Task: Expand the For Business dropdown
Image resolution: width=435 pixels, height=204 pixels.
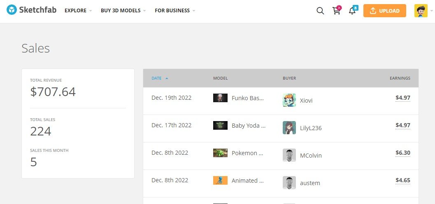Action: 175,11
